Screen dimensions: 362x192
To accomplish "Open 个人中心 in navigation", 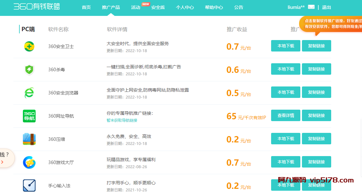I will [x=185, y=7].
